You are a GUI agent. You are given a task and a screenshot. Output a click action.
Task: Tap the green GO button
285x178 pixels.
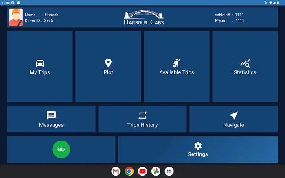tap(61, 150)
